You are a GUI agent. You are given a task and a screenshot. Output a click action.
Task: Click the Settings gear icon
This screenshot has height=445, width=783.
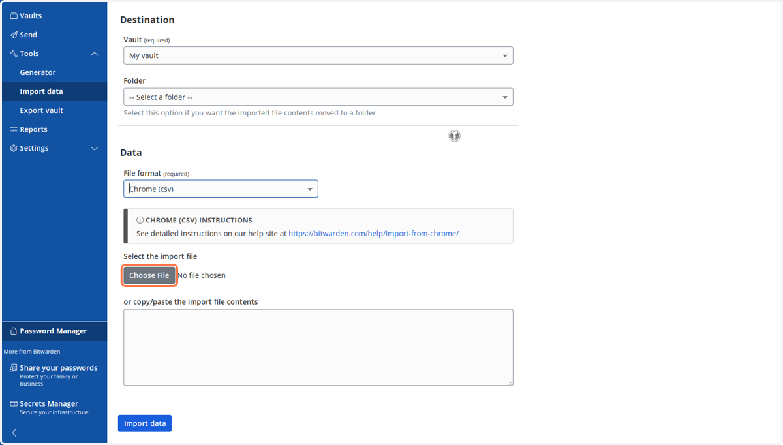(14, 148)
